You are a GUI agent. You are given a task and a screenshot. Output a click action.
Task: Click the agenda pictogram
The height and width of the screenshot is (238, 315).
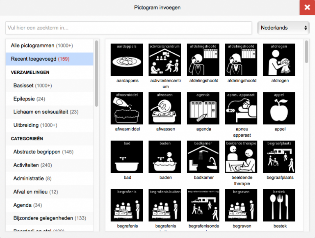pyautogui.click(x=203, y=108)
